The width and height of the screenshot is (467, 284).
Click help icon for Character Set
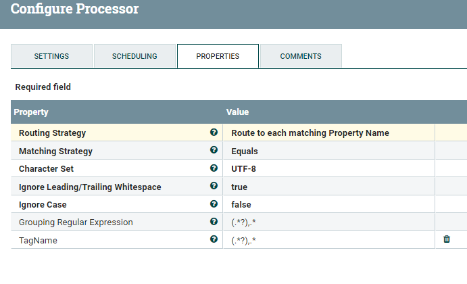point(214,168)
